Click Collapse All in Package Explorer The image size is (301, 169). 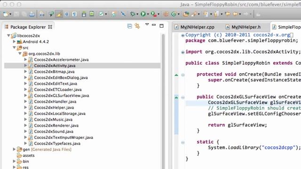[130, 26]
